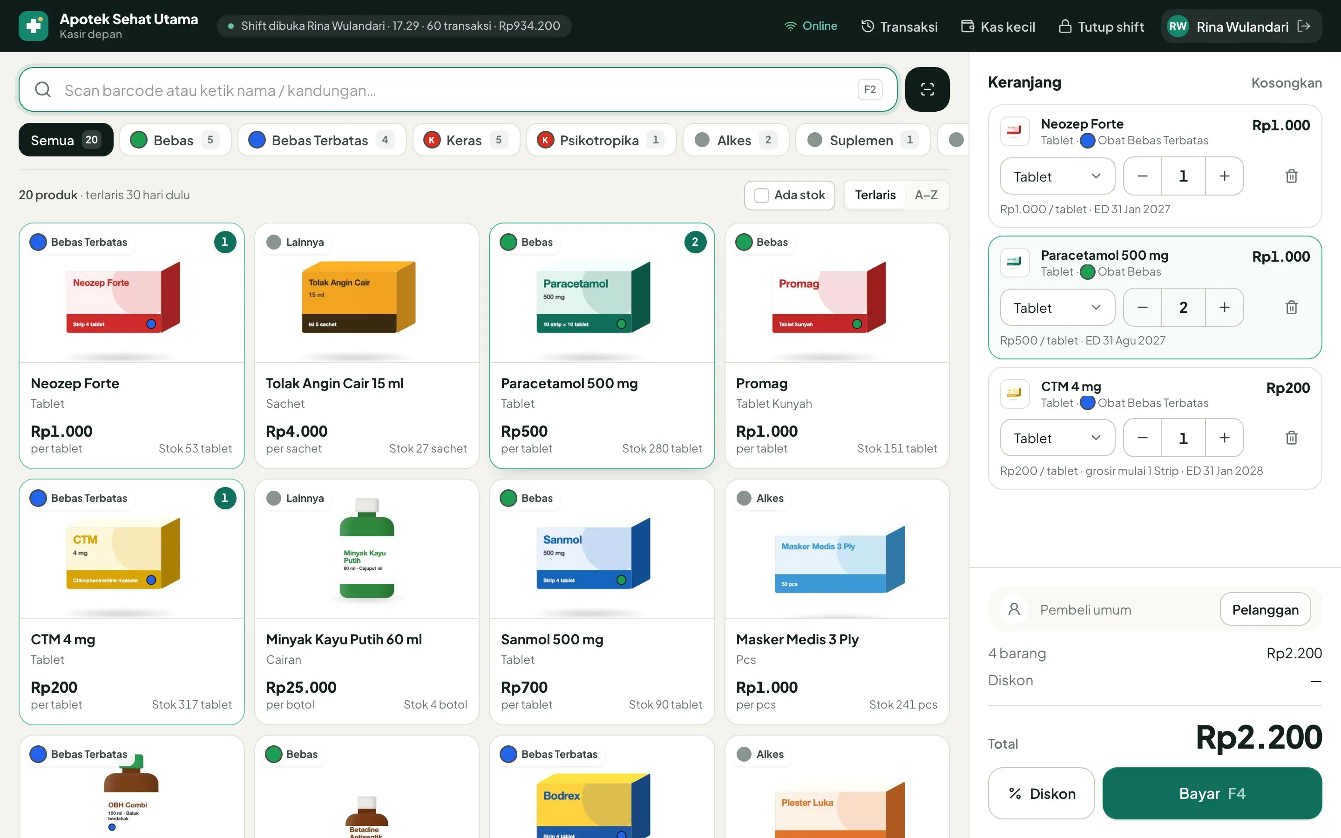This screenshot has width=1341, height=838.
Task: Click Tutup shift
Action: pyautogui.click(x=1101, y=26)
